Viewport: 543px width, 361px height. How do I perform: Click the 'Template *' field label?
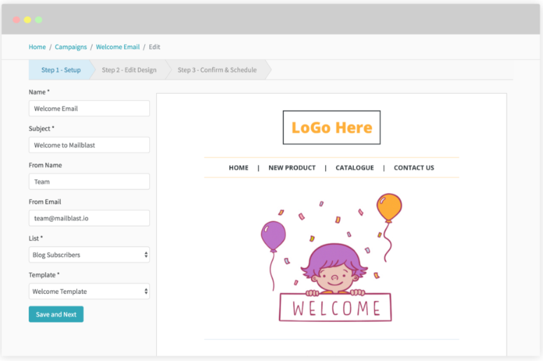point(44,275)
